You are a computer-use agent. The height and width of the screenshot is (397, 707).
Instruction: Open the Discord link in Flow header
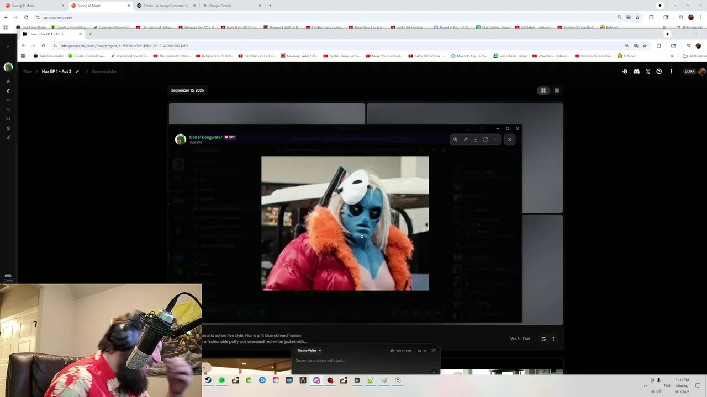[636, 71]
